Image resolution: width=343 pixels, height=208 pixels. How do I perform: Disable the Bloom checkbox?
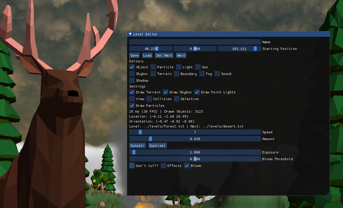(187, 166)
